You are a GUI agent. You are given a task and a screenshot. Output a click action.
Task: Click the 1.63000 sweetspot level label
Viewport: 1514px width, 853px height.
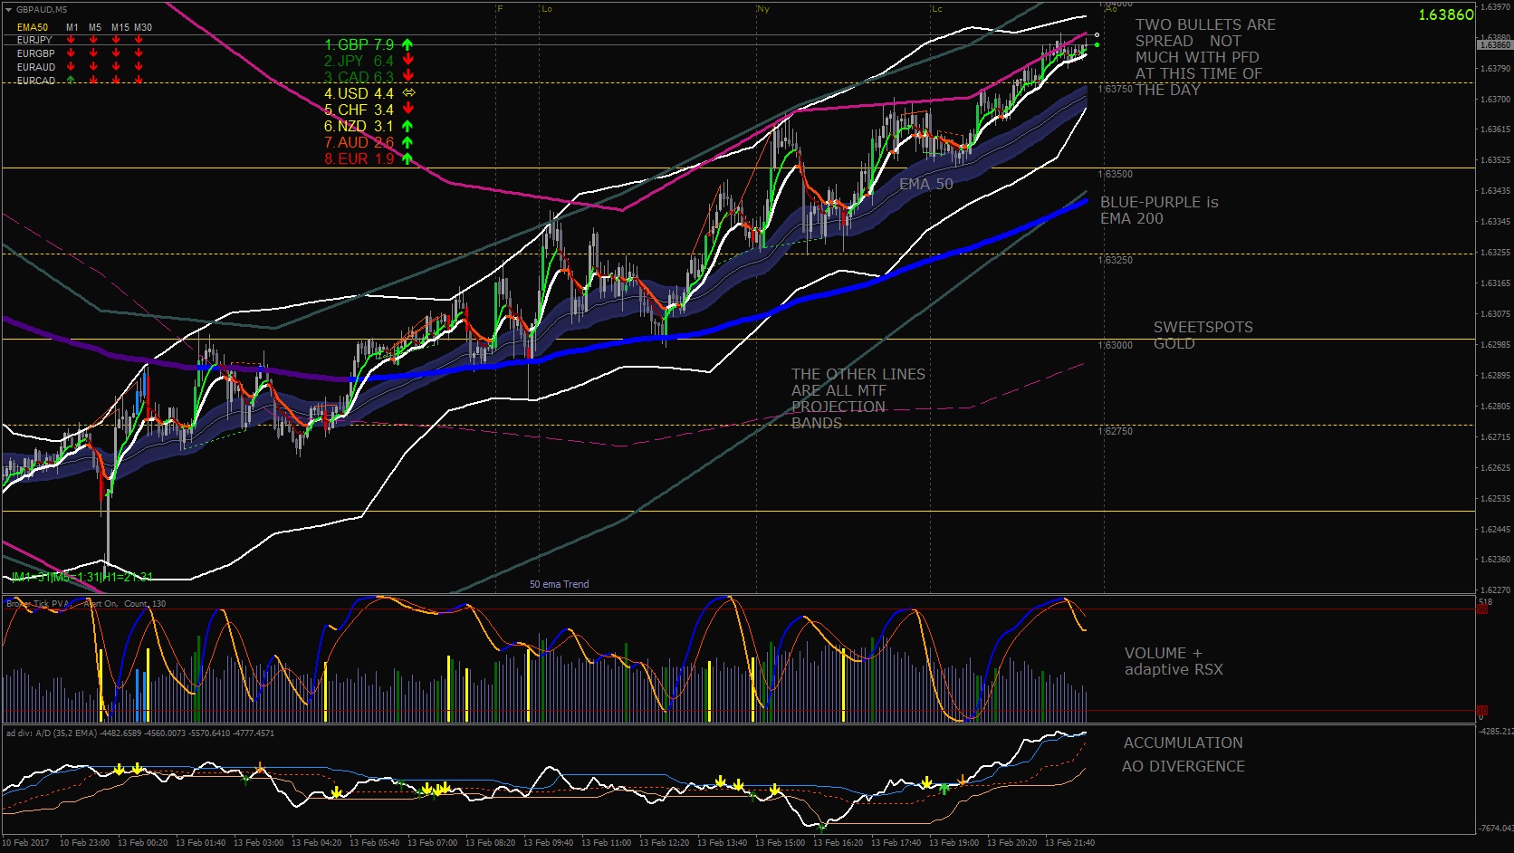1116,345
